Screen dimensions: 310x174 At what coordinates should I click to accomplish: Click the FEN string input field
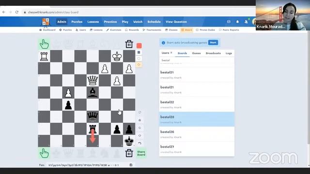coord(87,165)
